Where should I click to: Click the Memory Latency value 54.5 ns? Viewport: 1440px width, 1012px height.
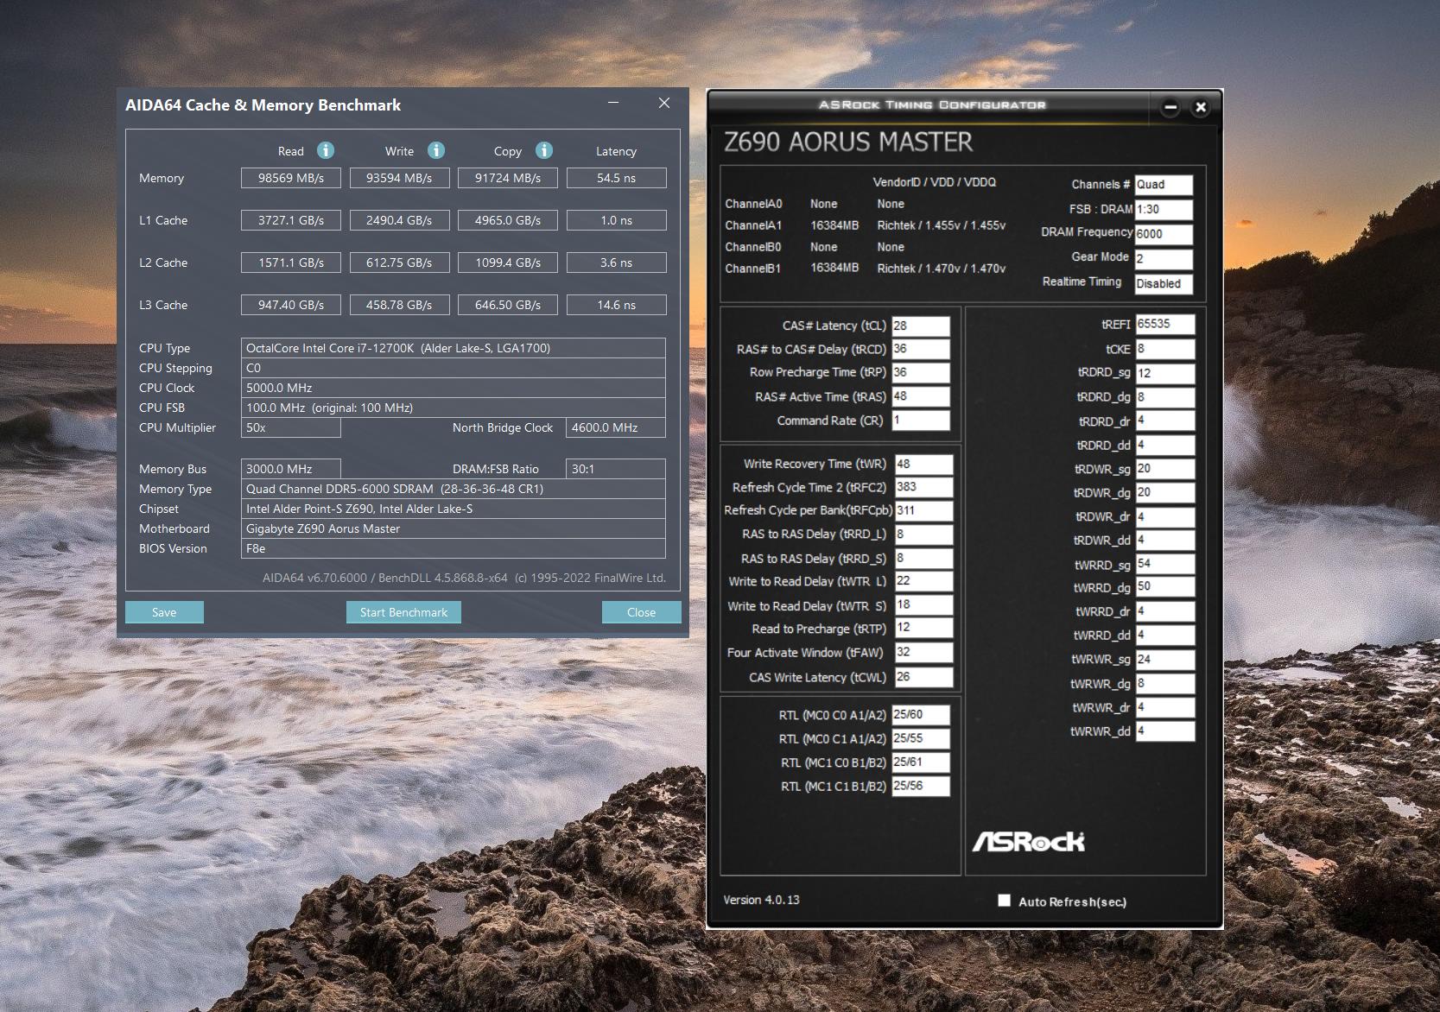[616, 178]
